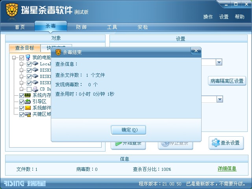Click the 程序版本: 21.00.50 text
This screenshot has height=189, width=252.
(x=160, y=184)
